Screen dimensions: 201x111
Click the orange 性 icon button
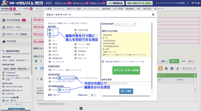[160, 68]
